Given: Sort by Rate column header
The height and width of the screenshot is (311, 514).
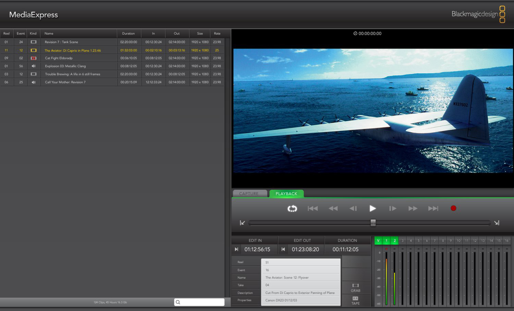Looking at the screenshot, I should click(217, 34).
